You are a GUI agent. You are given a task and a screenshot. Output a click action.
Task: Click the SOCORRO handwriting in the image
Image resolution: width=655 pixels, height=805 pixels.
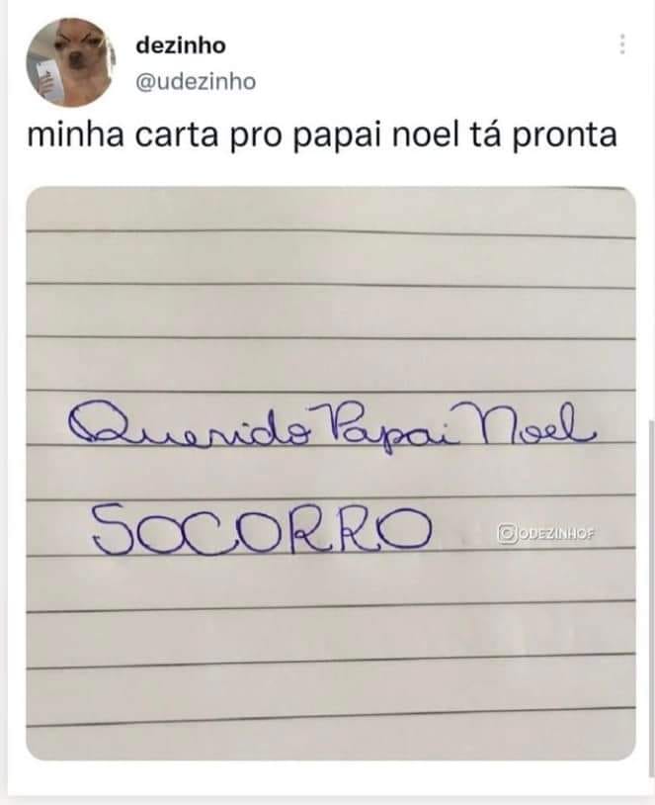click(x=261, y=529)
